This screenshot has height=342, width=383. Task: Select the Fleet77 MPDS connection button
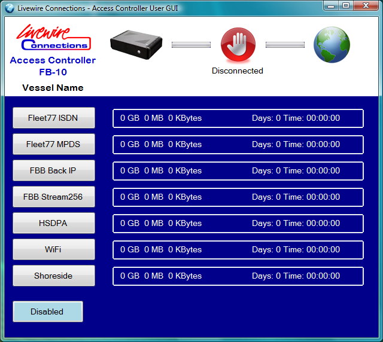[54, 144]
